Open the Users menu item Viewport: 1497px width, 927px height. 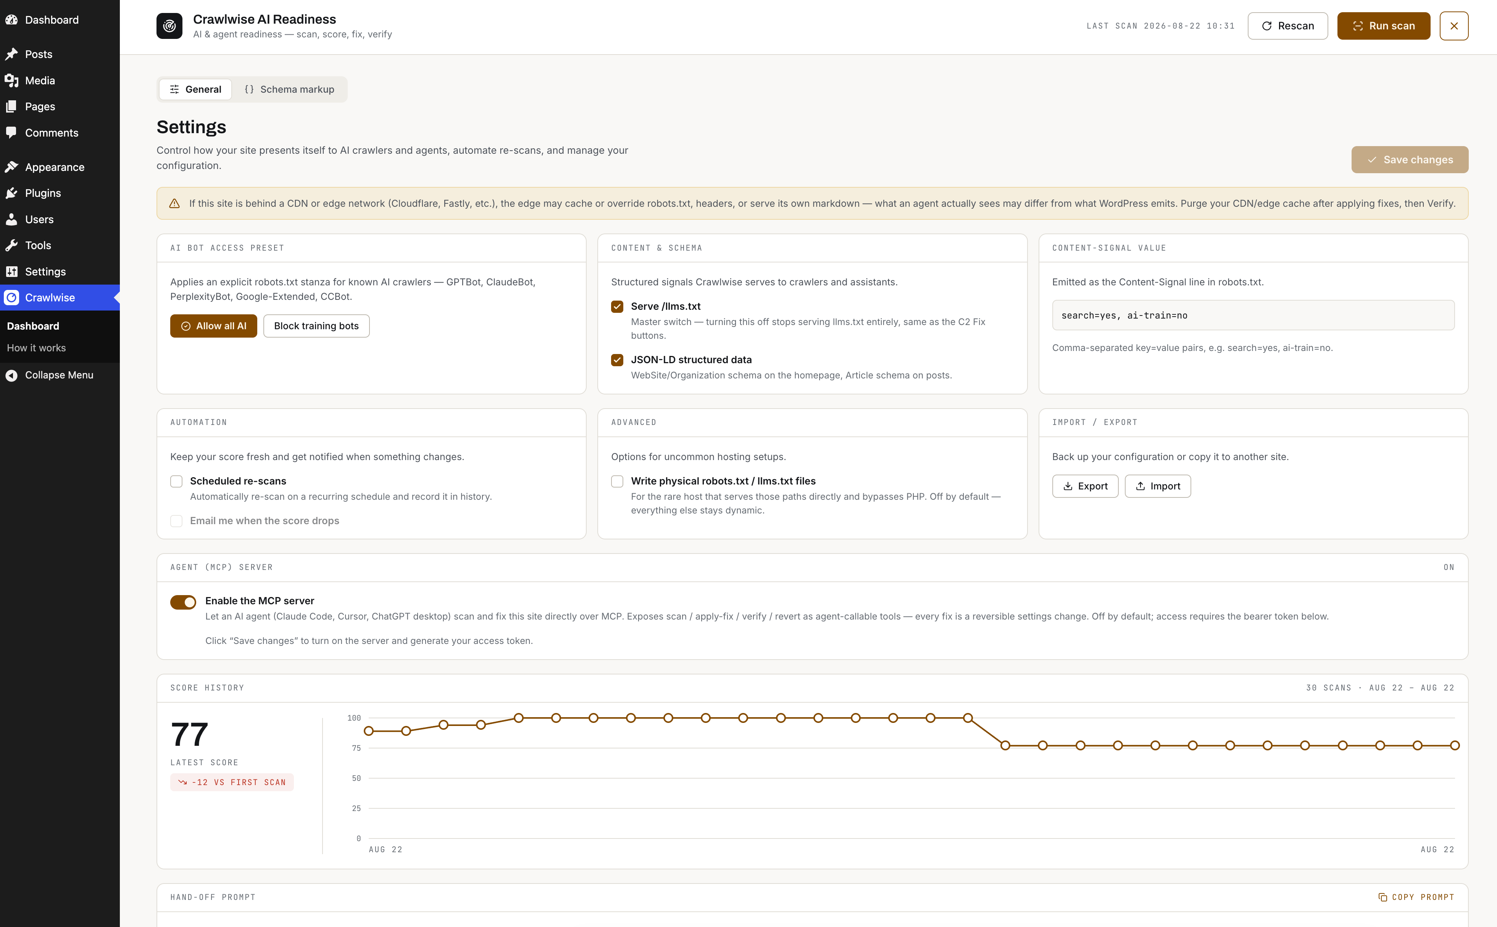tap(60, 219)
